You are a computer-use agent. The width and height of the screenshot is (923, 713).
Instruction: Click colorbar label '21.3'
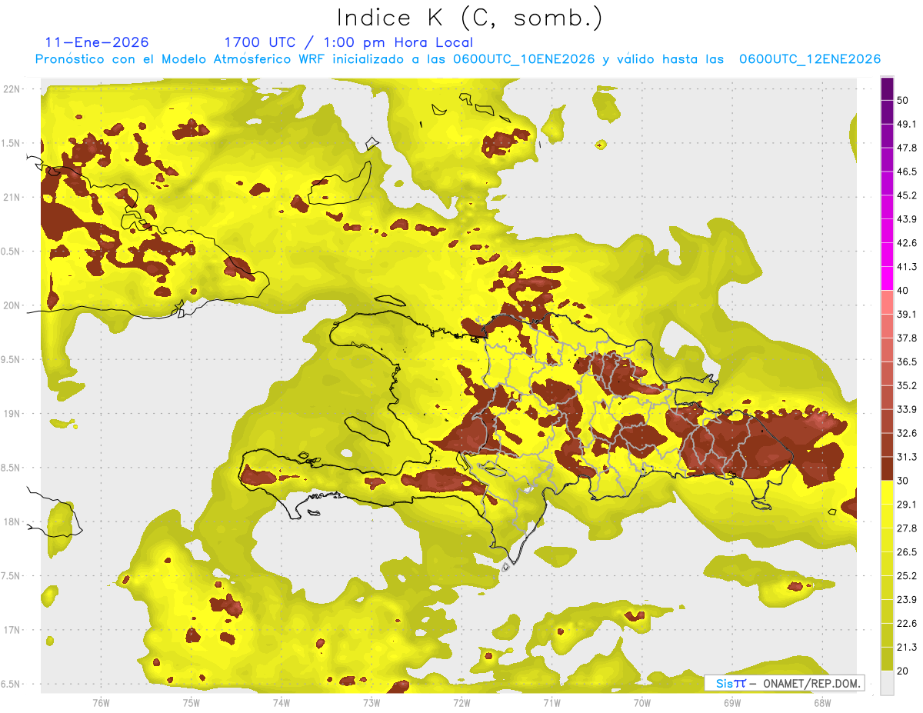[907, 647]
